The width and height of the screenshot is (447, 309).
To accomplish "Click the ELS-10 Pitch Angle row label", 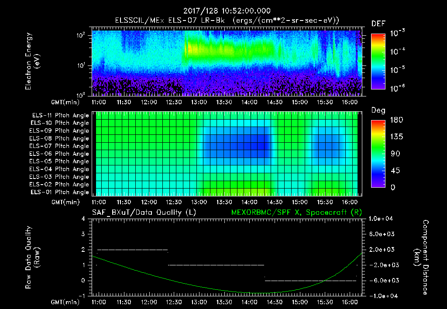I will [60, 123].
